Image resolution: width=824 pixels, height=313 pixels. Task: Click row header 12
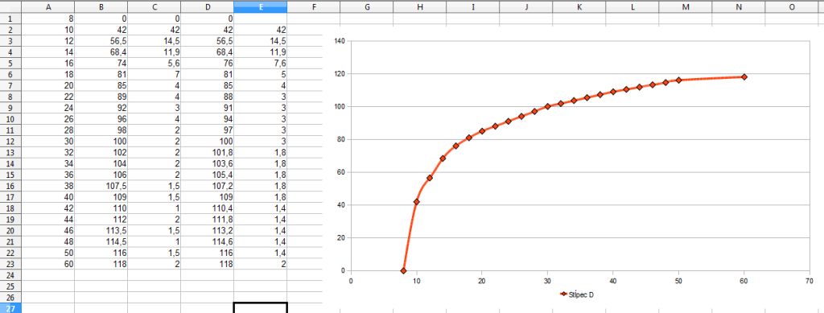(10, 142)
